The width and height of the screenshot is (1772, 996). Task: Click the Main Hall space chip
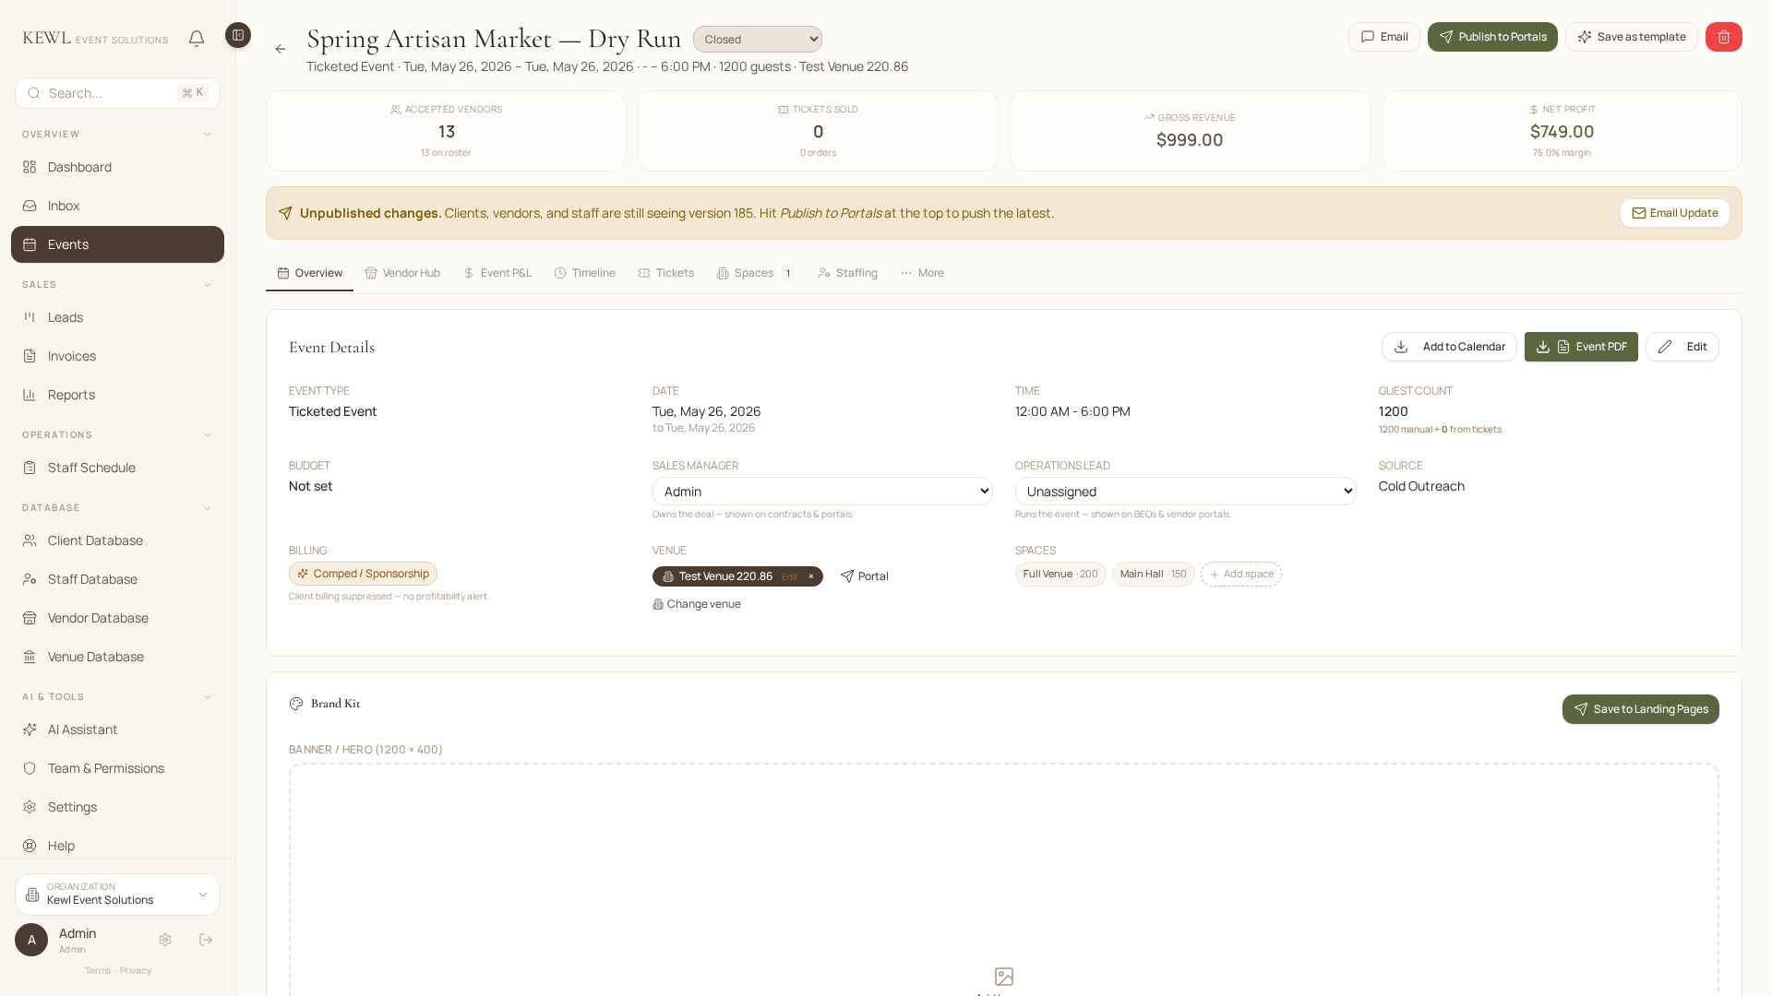1154,575
